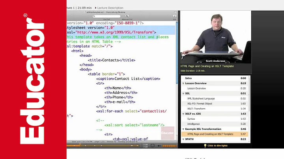
Task: Click the 'Slide Duration: 2:35 min.' text
Action: [193, 71]
